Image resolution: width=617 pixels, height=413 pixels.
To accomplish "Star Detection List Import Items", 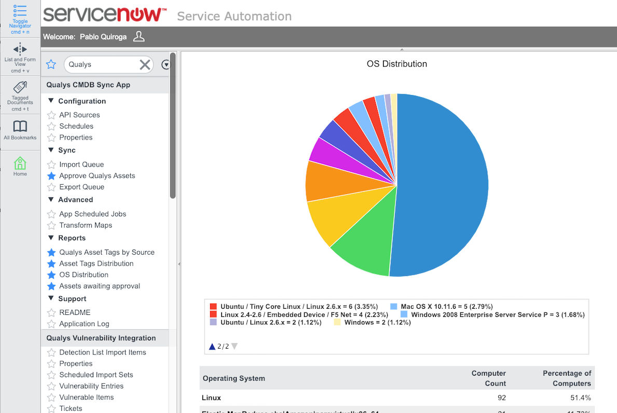I will click(51, 352).
